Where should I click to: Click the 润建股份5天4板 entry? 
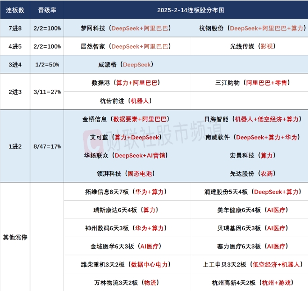tap(252, 192)
